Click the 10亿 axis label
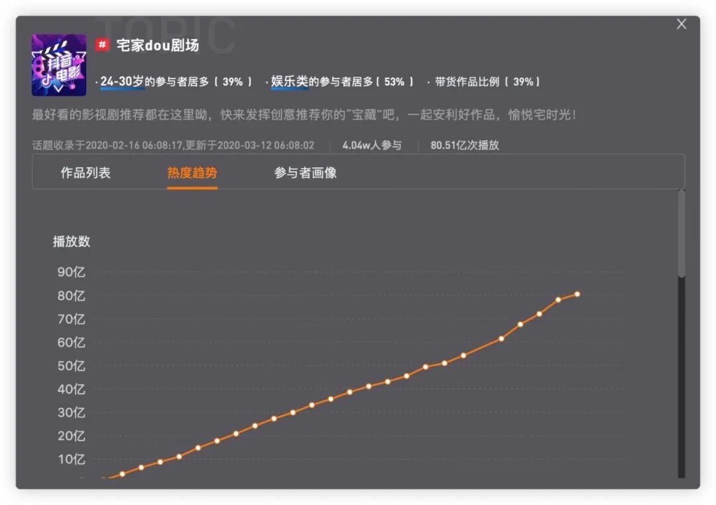716x505 pixels. pyautogui.click(x=71, y=459)
